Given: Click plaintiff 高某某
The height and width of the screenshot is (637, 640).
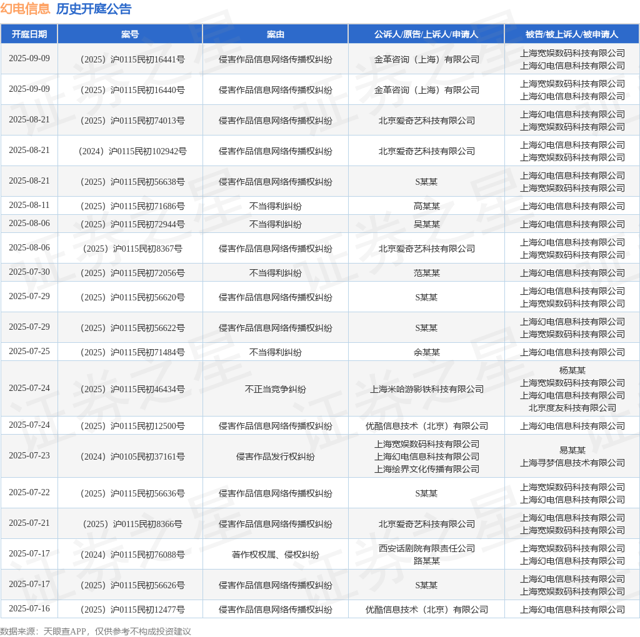Looking at the screenshot, I should coord(426,206).
